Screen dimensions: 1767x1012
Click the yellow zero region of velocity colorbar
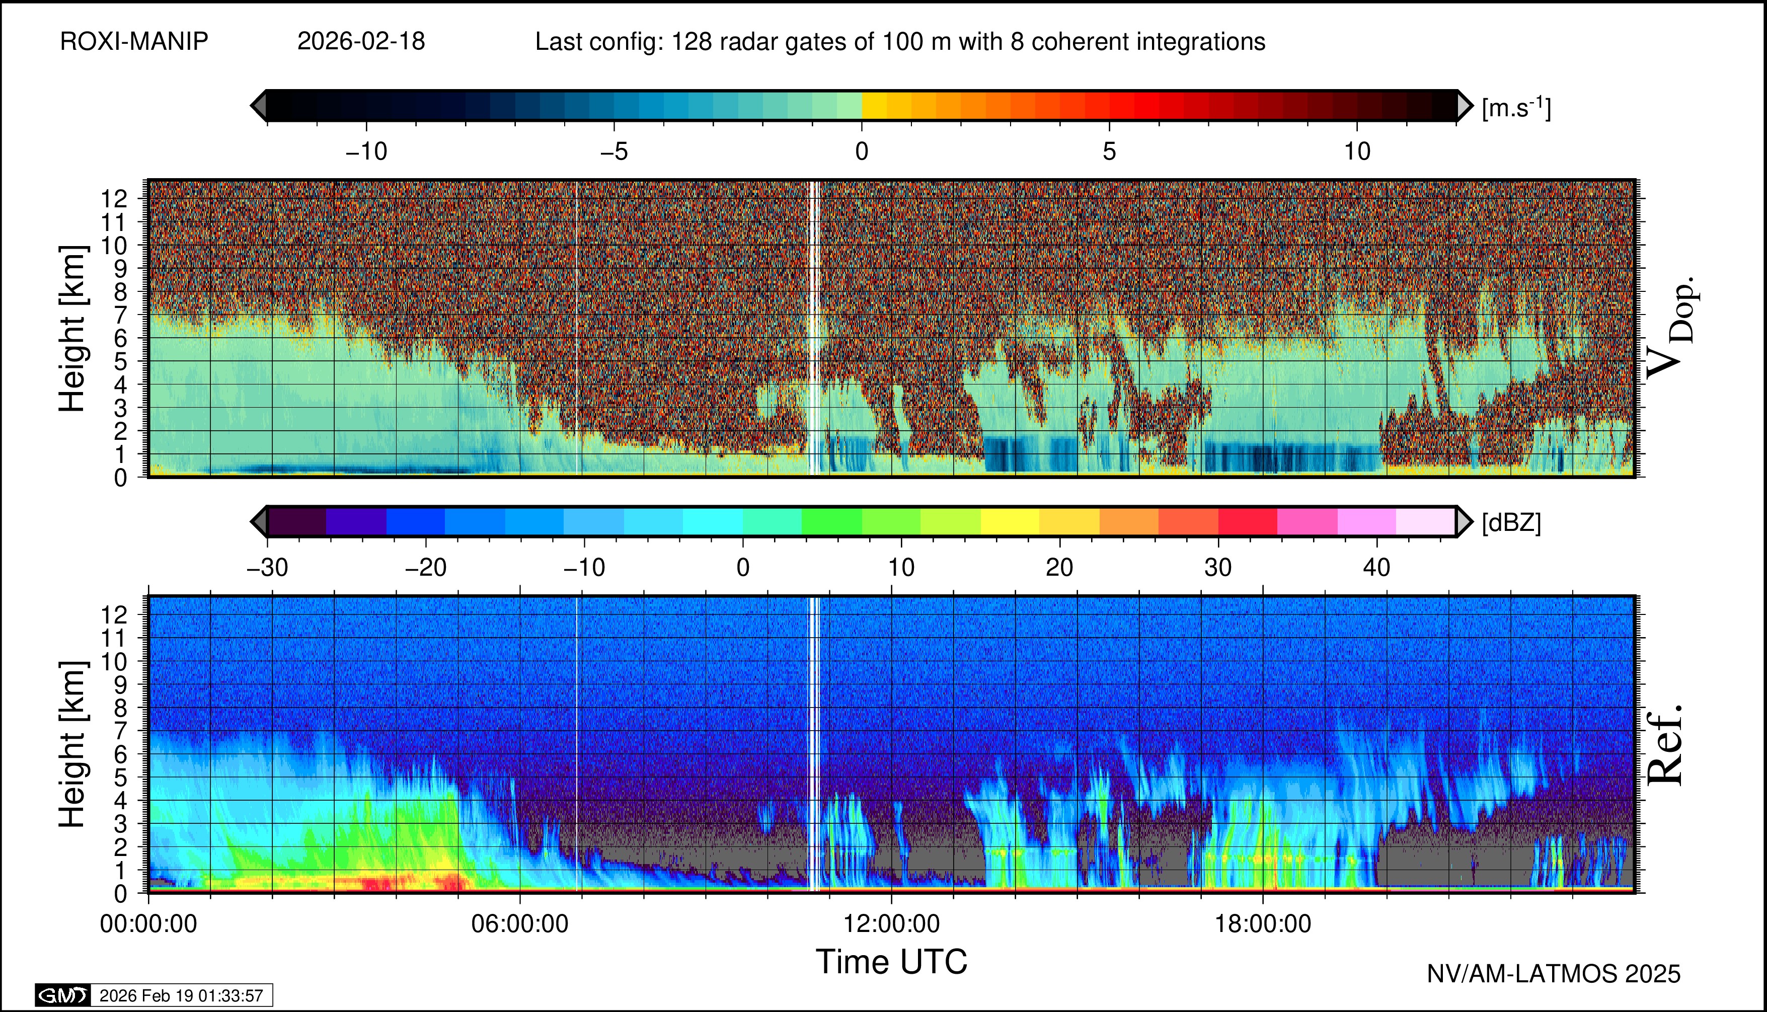coord(875,106)
